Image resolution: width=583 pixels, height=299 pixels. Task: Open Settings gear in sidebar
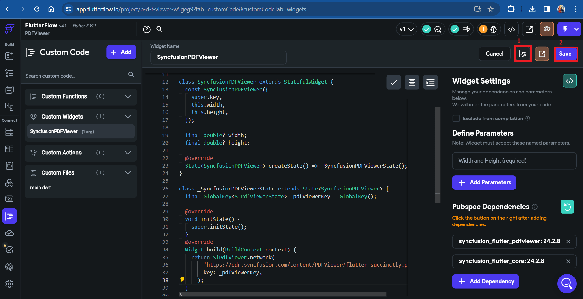click(x=10, y=284)
